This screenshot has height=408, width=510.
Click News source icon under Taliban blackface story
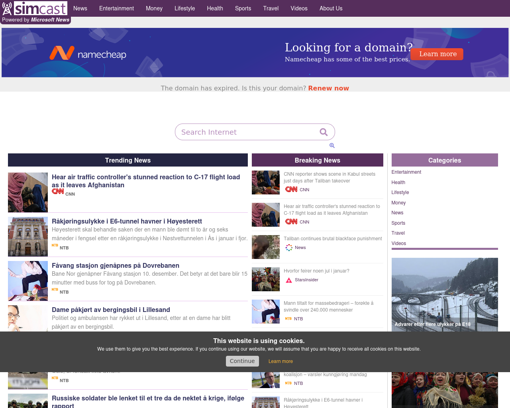pos(289,248)
